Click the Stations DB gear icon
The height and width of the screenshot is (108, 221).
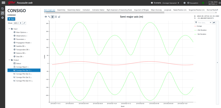14,53
